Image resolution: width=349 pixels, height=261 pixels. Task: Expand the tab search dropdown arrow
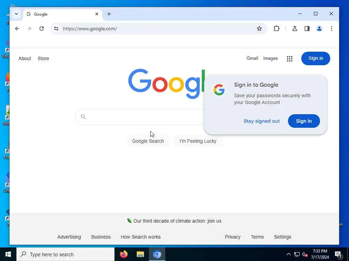[16, 14]
